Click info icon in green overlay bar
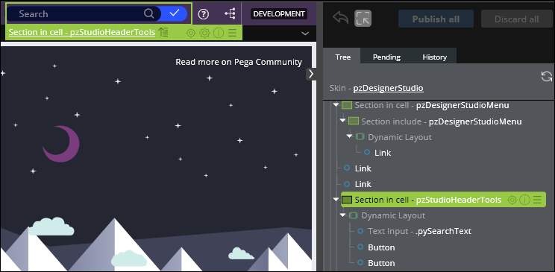The height and width of the screenshot is (272, 555). (x=219, y=33)
